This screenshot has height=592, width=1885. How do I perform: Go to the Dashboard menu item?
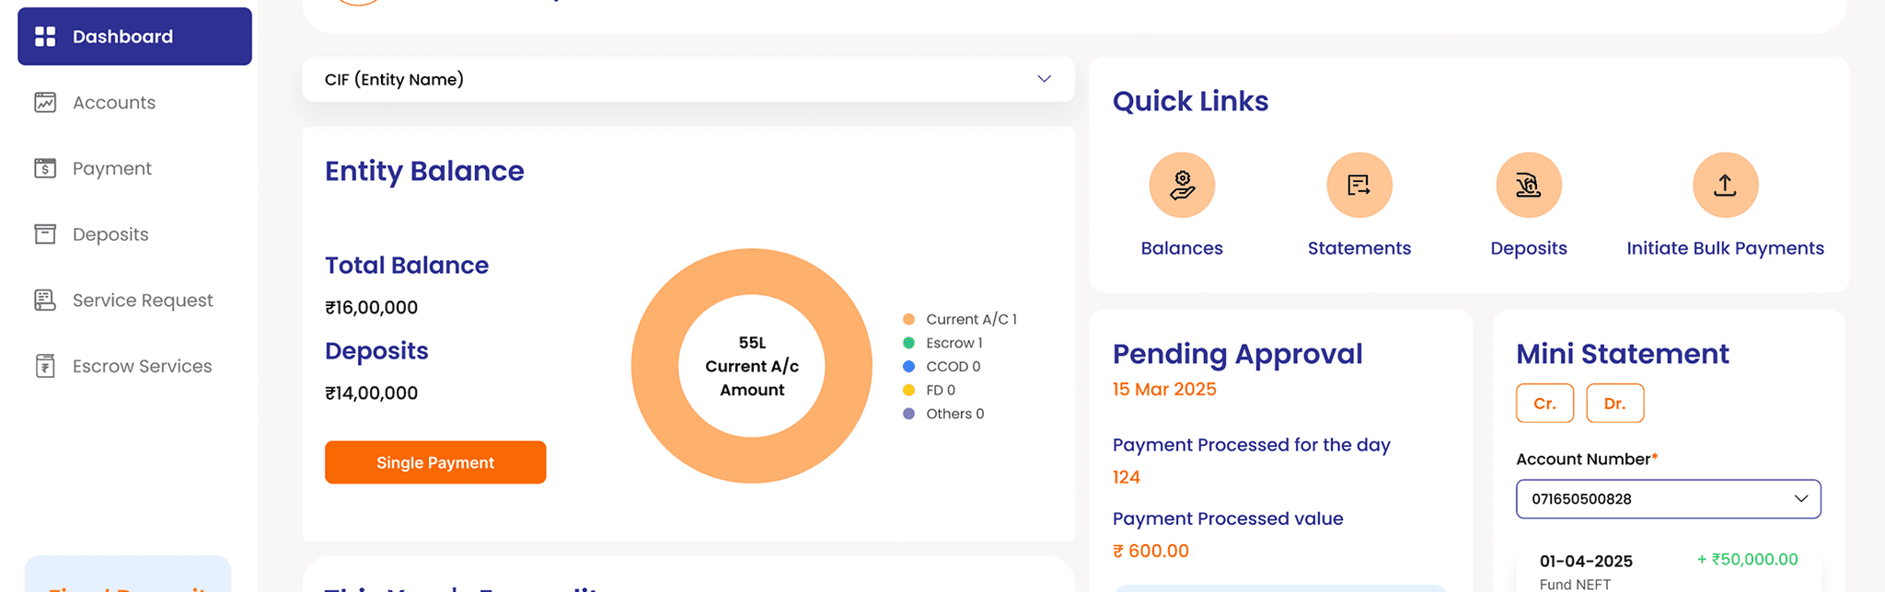pos(134,37)
